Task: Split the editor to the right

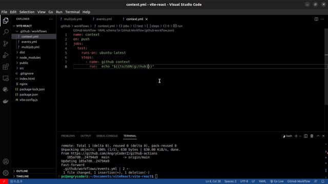Action: click(x=316, y=19)
